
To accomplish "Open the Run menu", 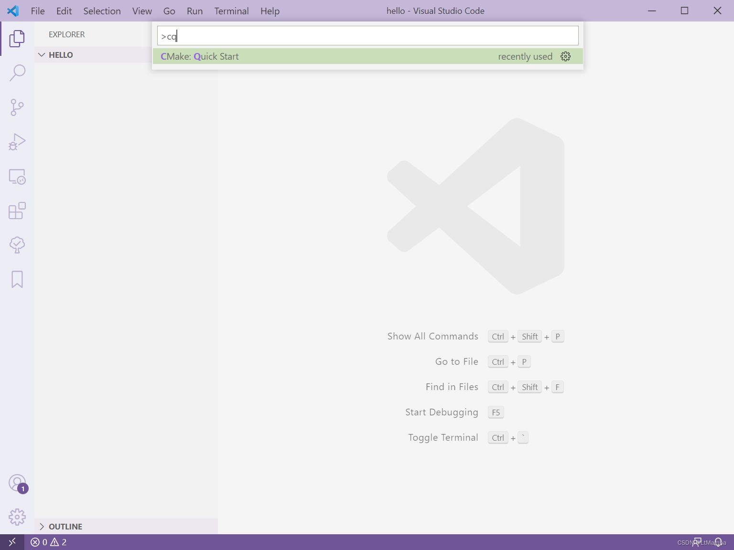I will (x=195, y=11).
